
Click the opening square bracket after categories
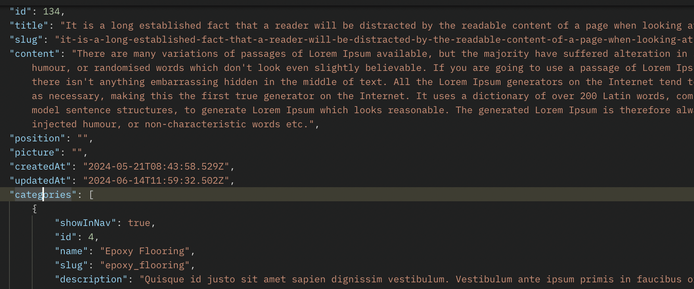[x=91, y=195]
